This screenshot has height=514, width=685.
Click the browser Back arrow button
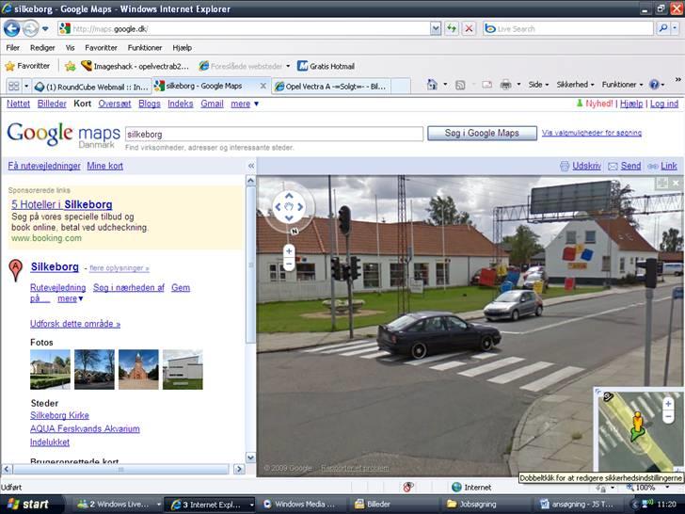click(12, 28)
